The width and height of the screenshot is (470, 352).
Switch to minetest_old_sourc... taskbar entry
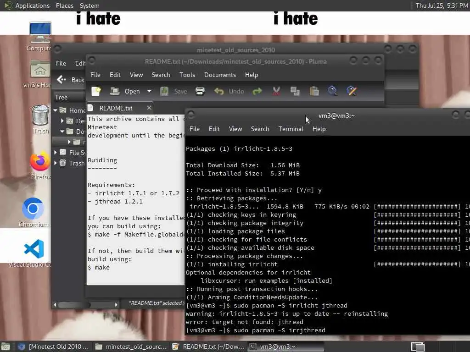click(131, 346)
